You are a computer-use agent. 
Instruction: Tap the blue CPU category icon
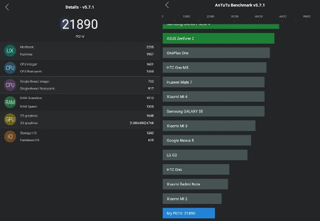tap(10, 68)
